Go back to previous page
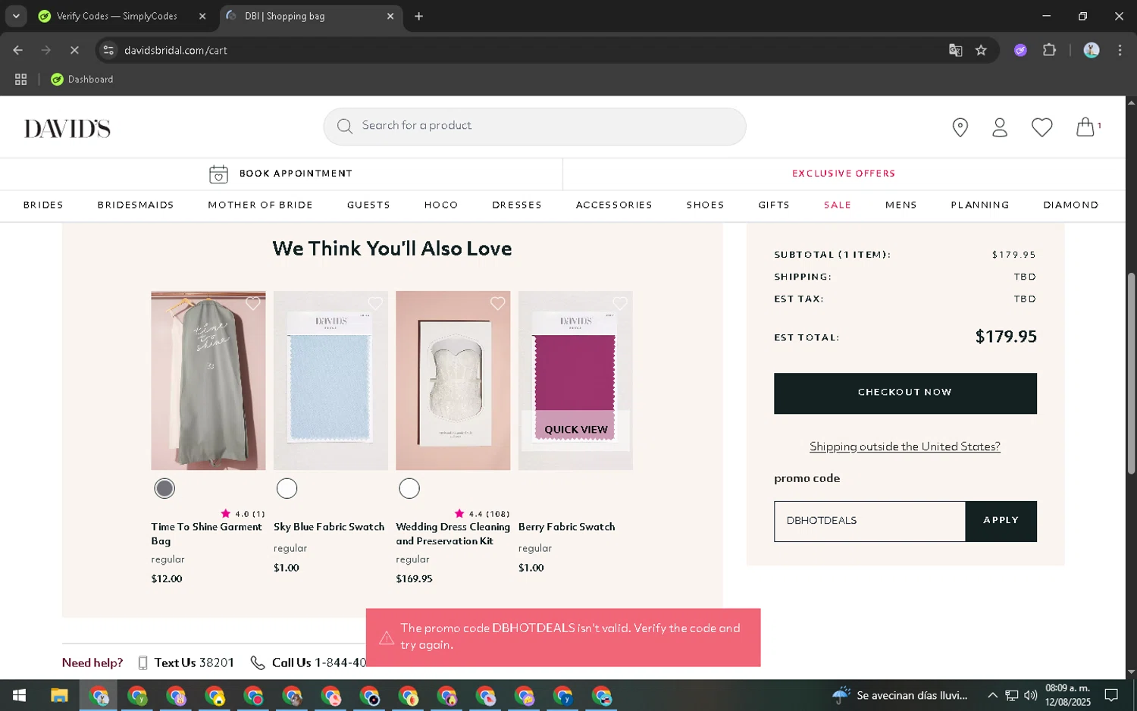The height and width of the screenshot is (711, 1137). 18,50
